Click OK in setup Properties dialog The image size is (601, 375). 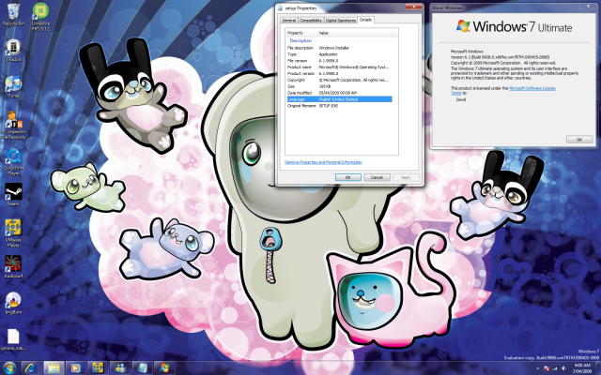[x=348, y=177]
